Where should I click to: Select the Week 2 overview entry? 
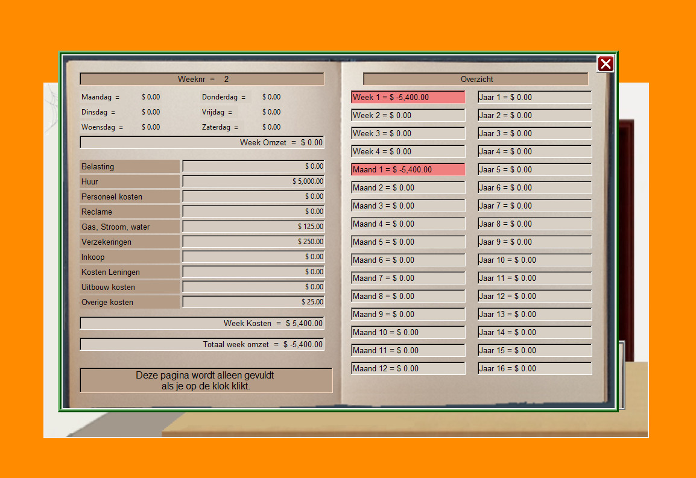[x=408, y=115]
